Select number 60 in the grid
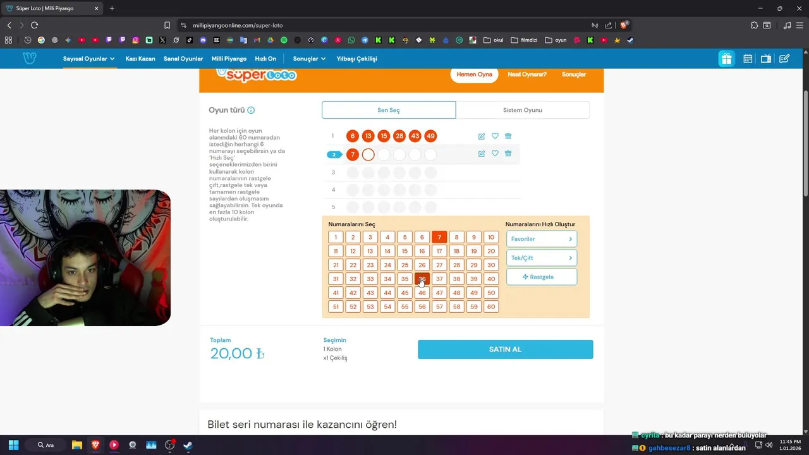Image resolution: width=809 pixels, height=455 pixels. pyautogui.click(x=491, y=306)
